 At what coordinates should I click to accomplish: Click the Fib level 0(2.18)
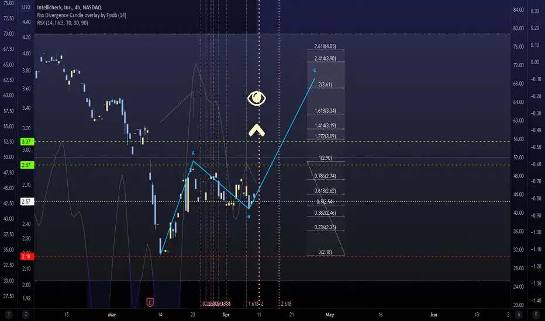tap(325, 252)
